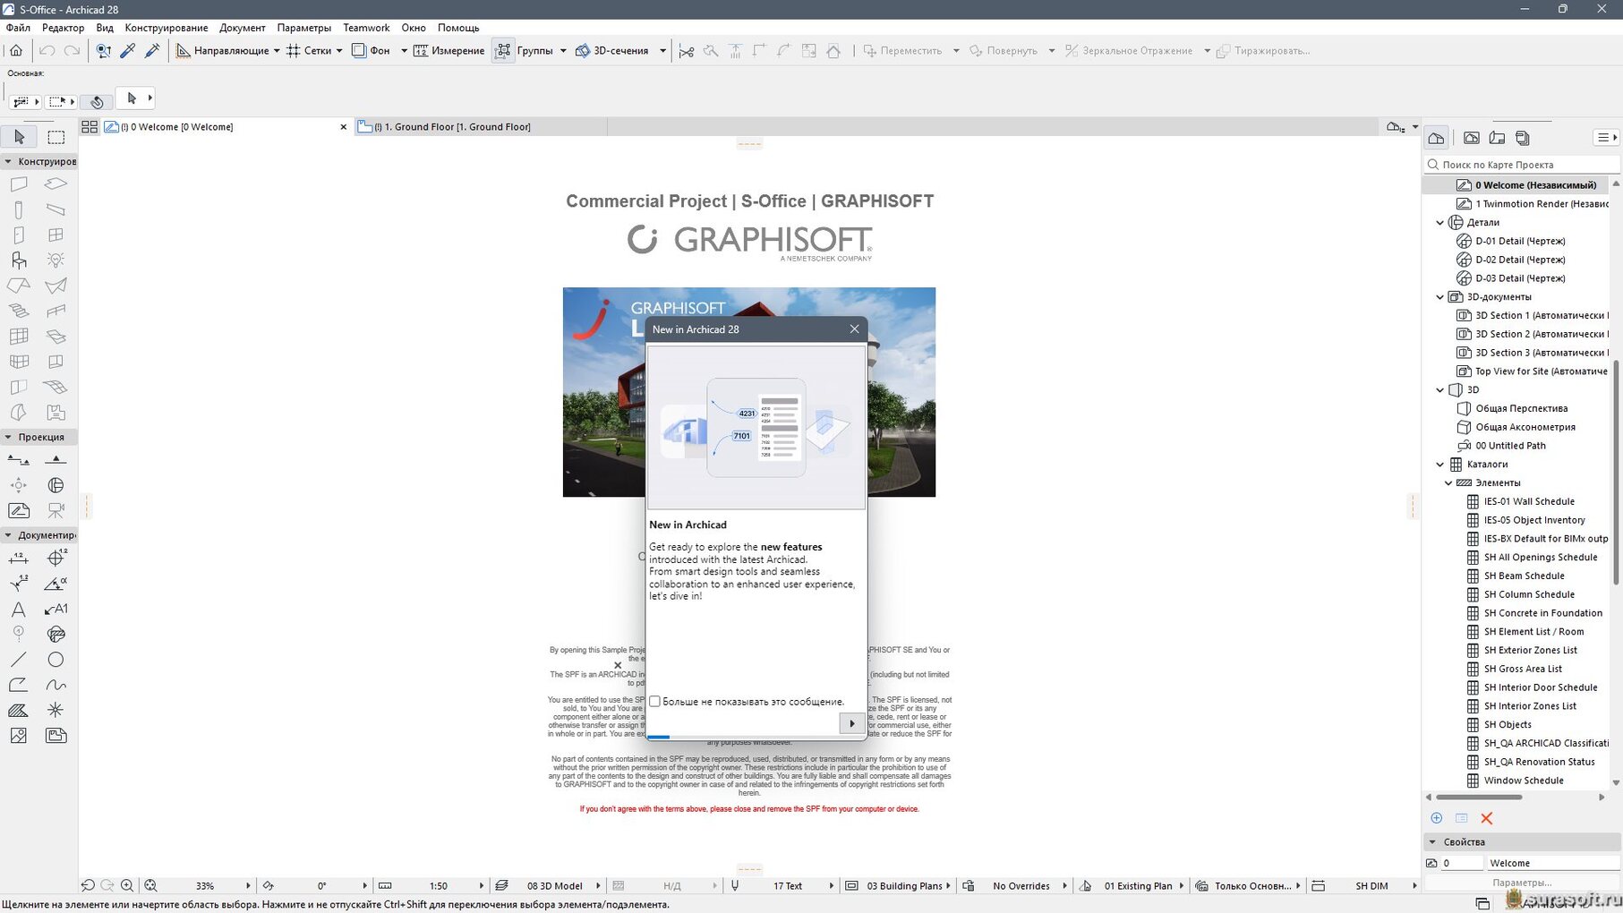Image resolution: width=1623 pixels, height=913 pixels.
Task: Pick the Slab tool
Action: pyautogui.click(x=56, y=184)
